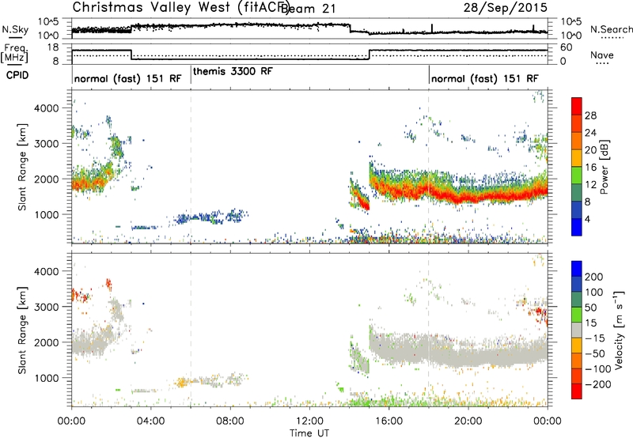633x438 pixels.
Task: Click the 'N.Search' legend label
Action: coord(611,29)
